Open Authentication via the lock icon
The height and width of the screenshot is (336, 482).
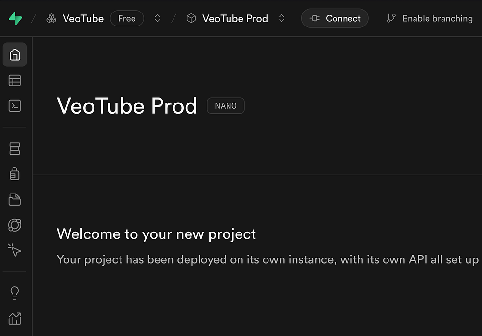pos(15,174)
